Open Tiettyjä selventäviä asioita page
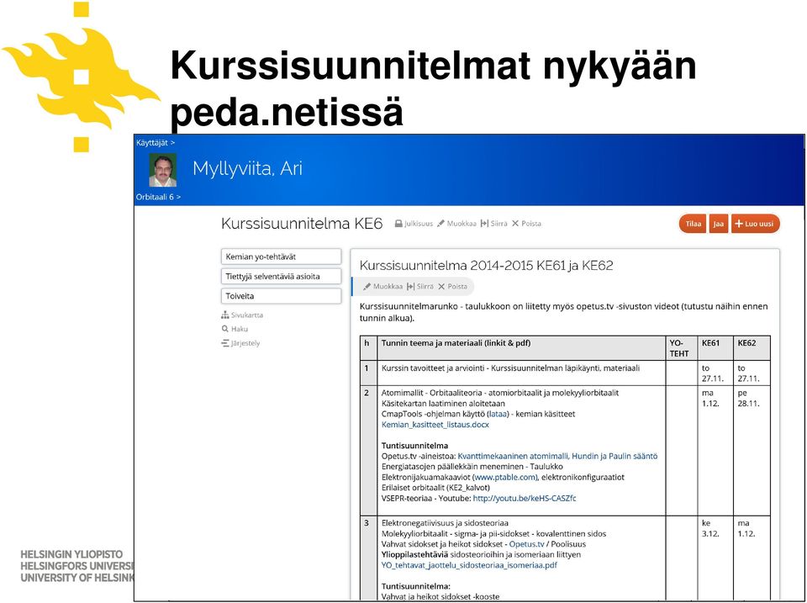The width and height of the screenshot is (807, 603). tap(281, 276)
